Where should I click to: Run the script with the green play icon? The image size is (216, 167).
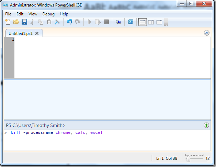point(89,22)
